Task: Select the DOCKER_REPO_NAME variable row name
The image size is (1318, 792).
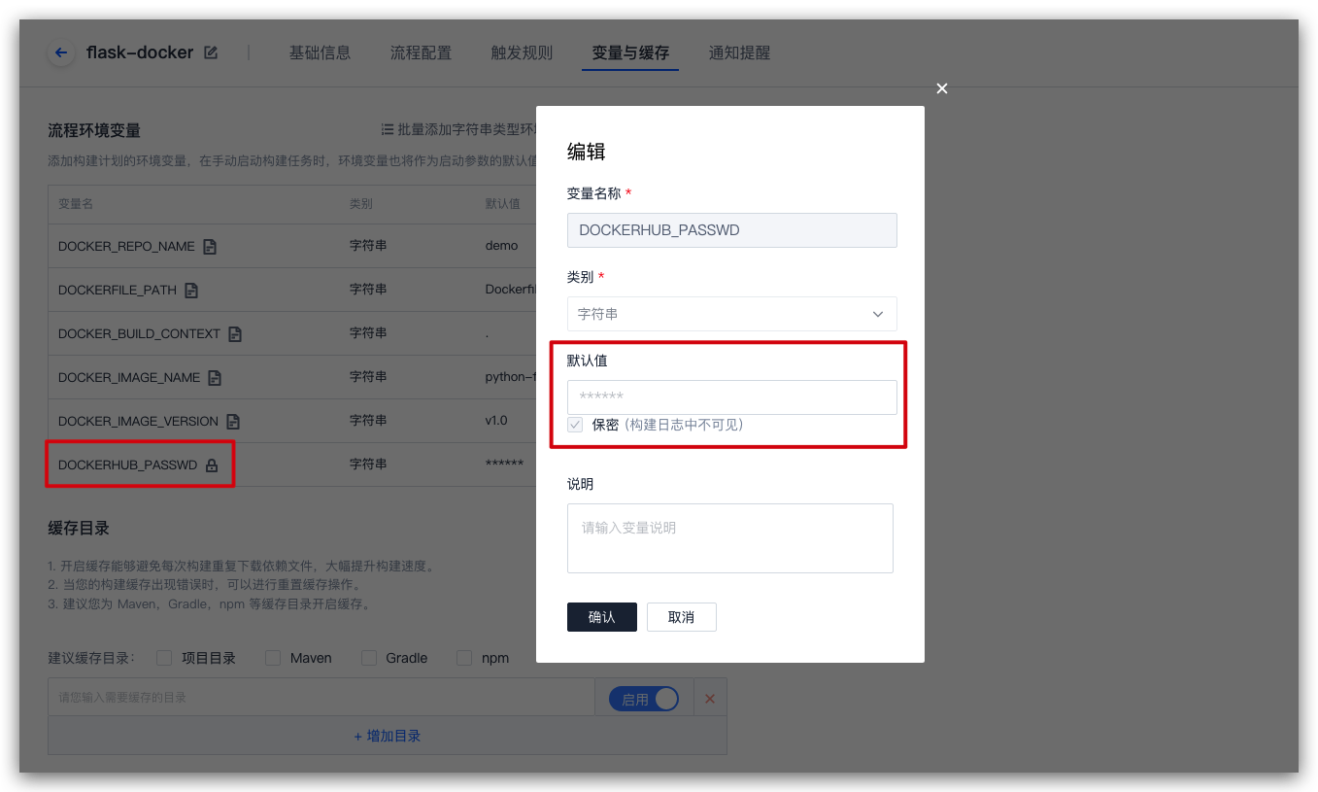Action: [126, 247]
